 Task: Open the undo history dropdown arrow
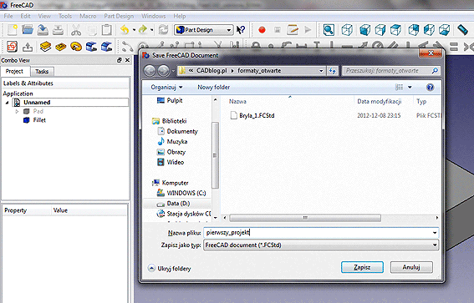point(134,30)
